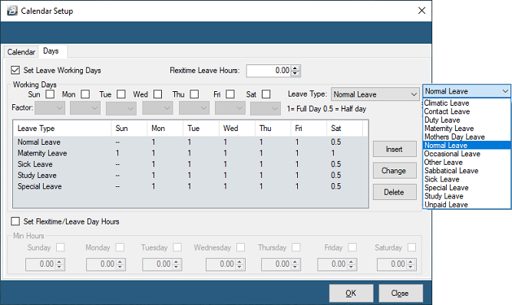Choose Special Leave from dropdown list
The width and height of the screenshot is (512, 305).
467,188
